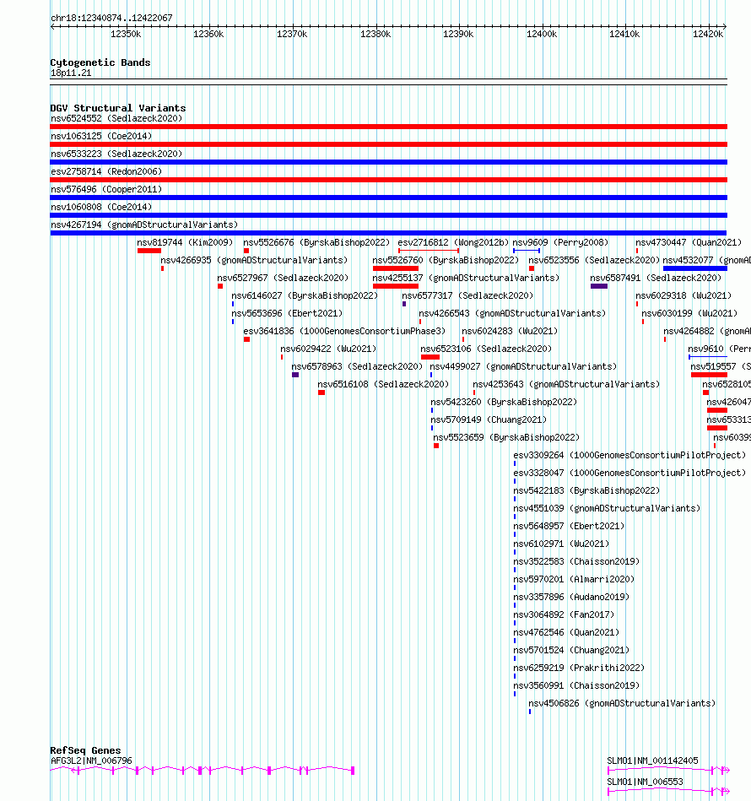Open nsv4506826 (gnomADStructuralVariants) label

[x=622, y=703]
